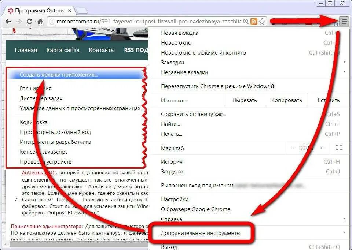Click the orange RSS feed icon
The image size is (352, 250).
pos(254,22)
